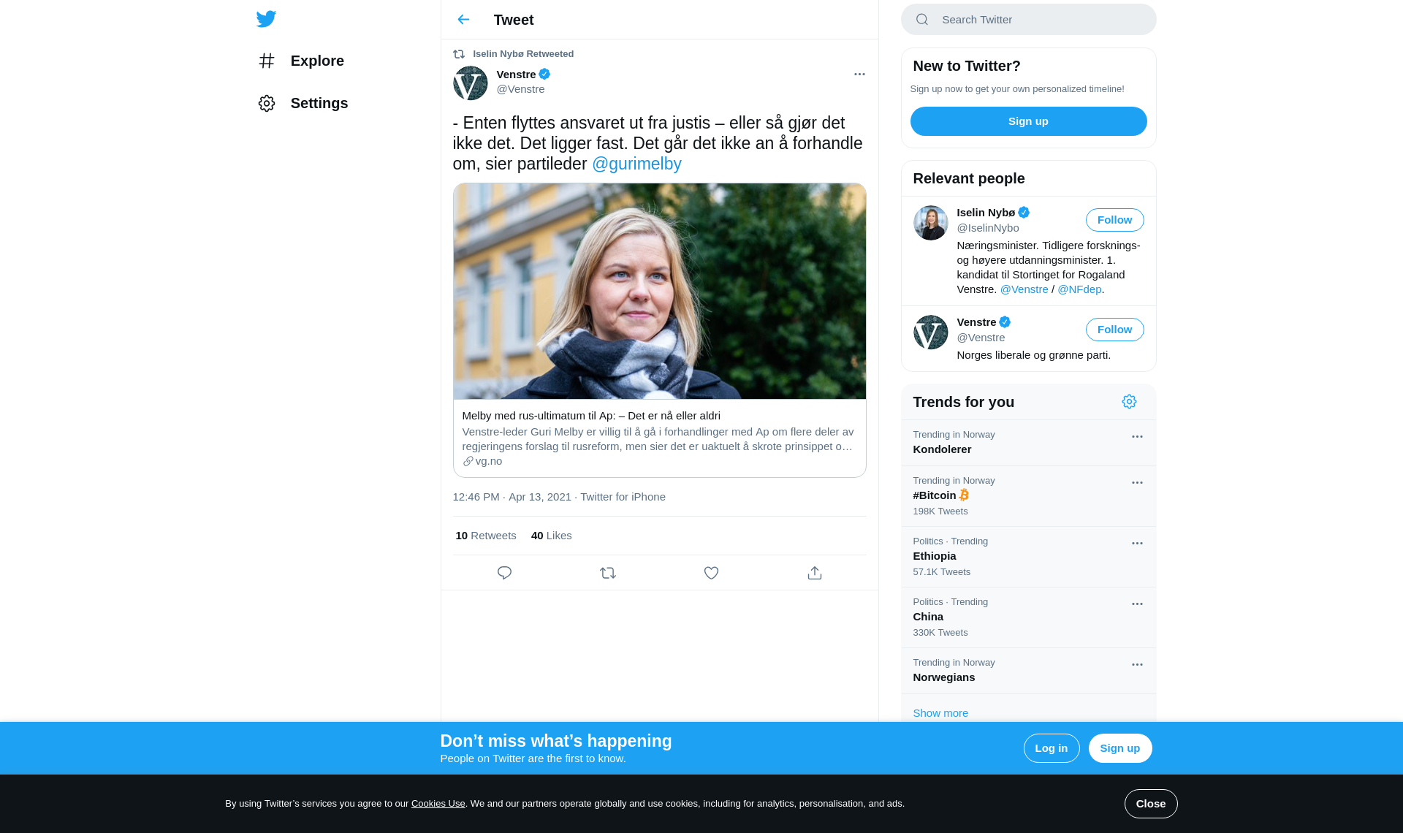
Task: Open the vg.no article headline
Action: pos(591,415)
